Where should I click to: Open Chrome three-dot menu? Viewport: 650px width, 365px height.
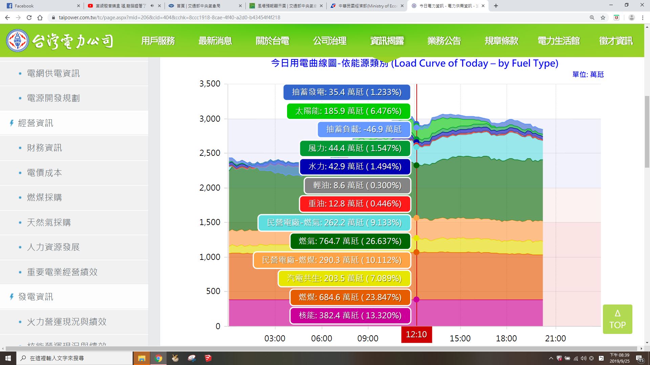[643, 18]
